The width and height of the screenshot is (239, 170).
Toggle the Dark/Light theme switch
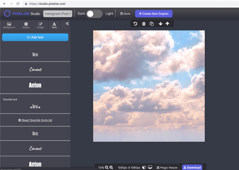pyautogui.click(x=94, y=14)
